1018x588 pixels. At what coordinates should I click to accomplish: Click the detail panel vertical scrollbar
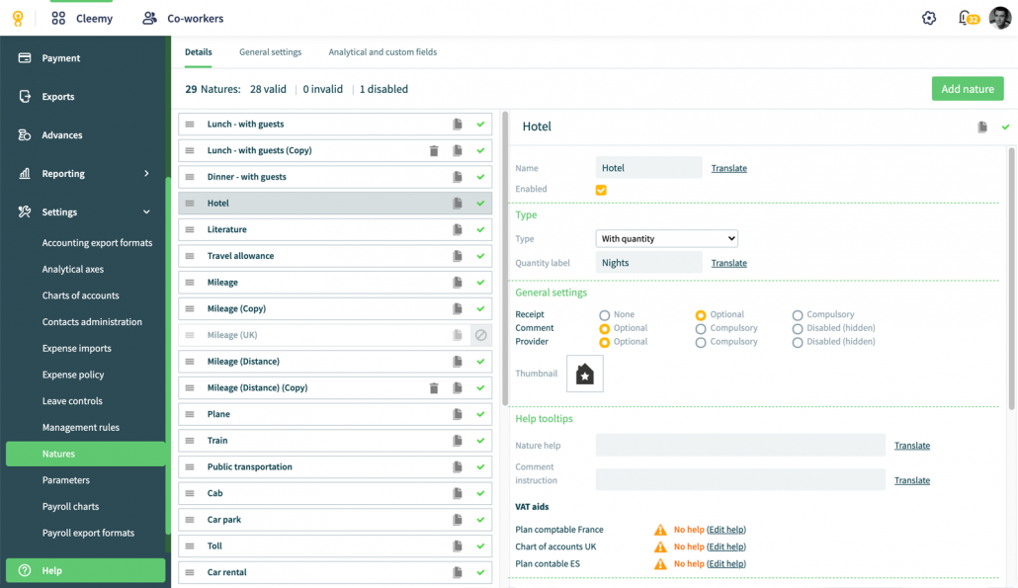click(1011, 279)
